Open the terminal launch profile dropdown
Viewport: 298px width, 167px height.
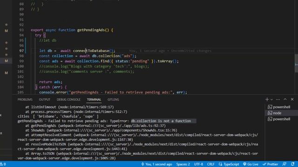point(271,100)
